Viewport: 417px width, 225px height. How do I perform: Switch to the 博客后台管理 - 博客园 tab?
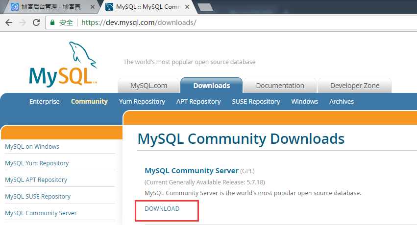click(x=50, y=7)
